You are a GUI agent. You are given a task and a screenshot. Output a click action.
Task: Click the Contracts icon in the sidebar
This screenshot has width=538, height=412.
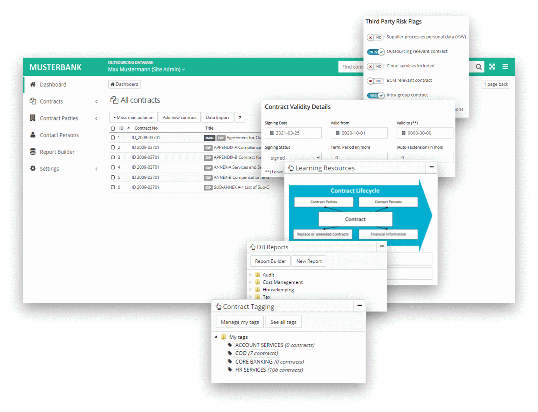click(x=33, y=101)
